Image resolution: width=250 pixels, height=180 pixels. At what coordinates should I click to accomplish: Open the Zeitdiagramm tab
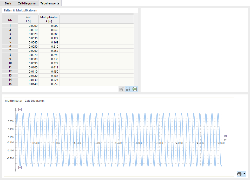tap(27, 3)
